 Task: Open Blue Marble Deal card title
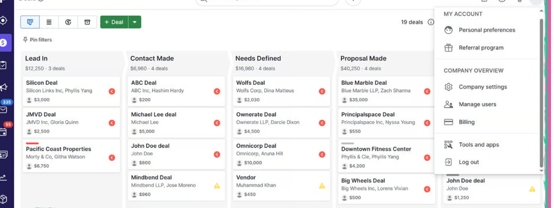364,82
